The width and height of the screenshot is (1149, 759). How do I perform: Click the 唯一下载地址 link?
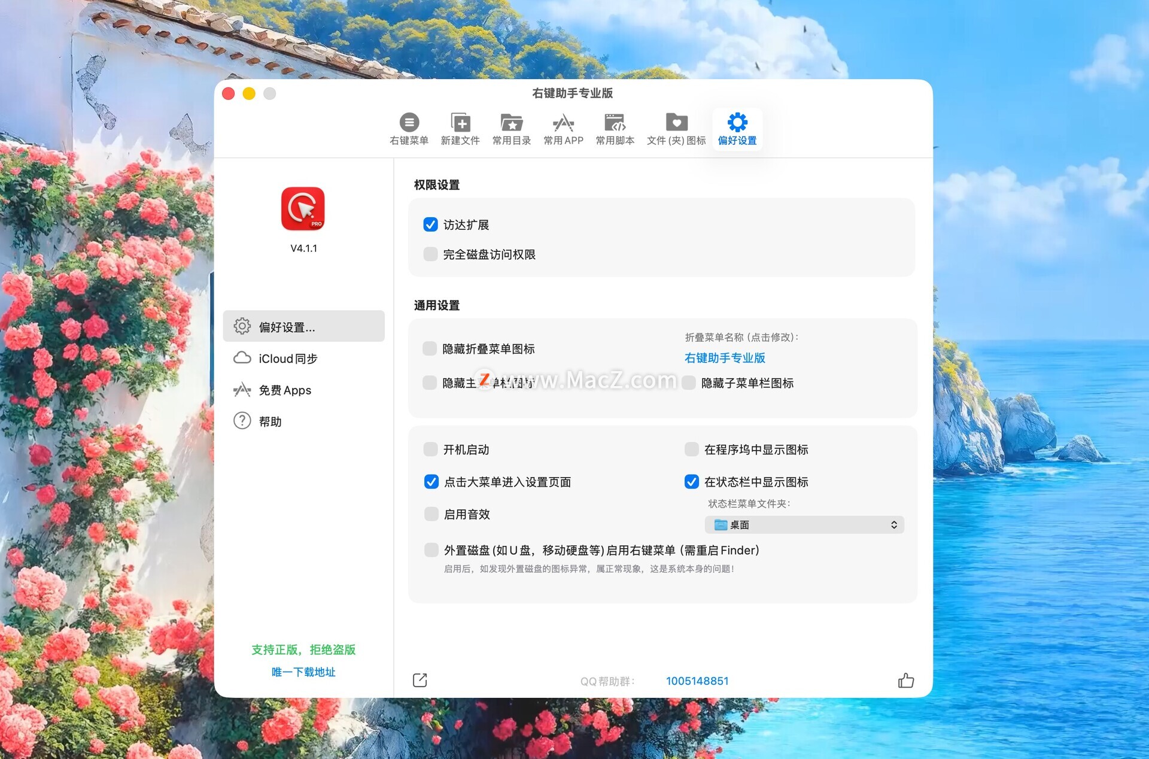tap(303, 672)
